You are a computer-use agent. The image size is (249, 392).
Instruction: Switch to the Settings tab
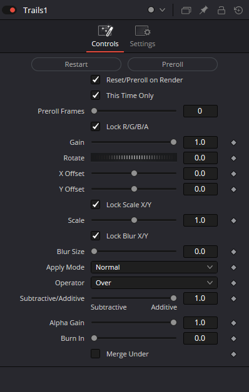142,37
